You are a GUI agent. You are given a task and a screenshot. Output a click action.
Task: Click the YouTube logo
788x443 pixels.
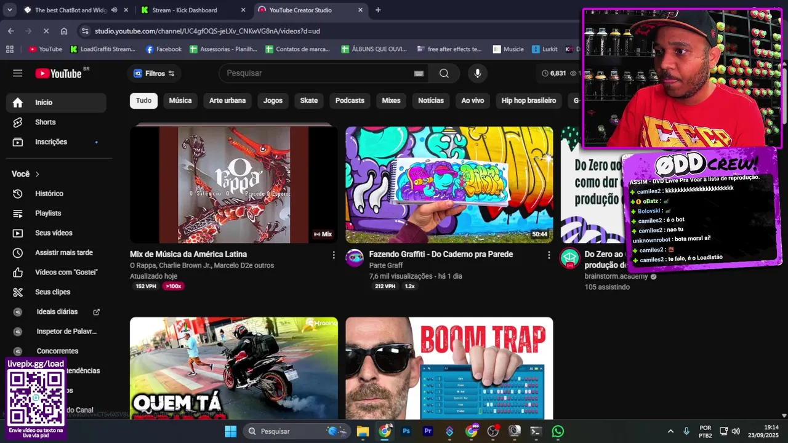click(x=58, y=73)
